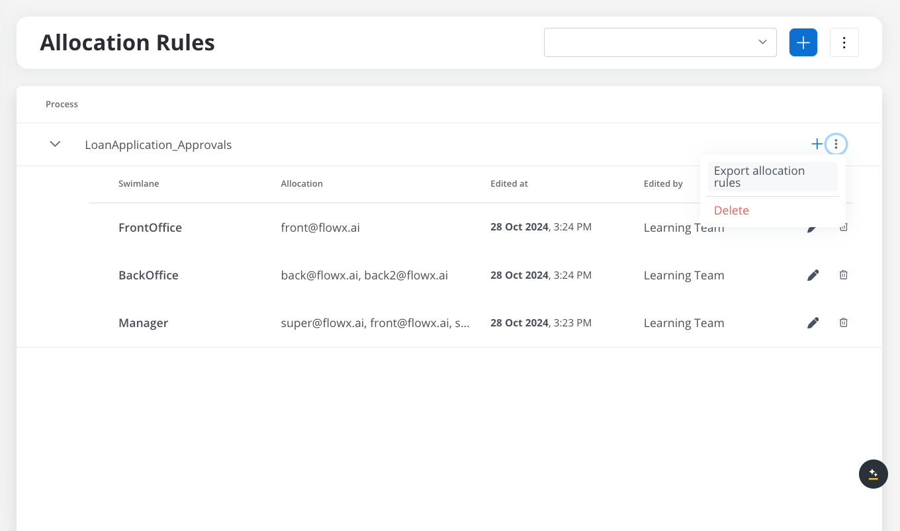The width and height of the screenshot is (900, 531).
Task: Click BackOffice row Edited at date
Action: [541, 275]
